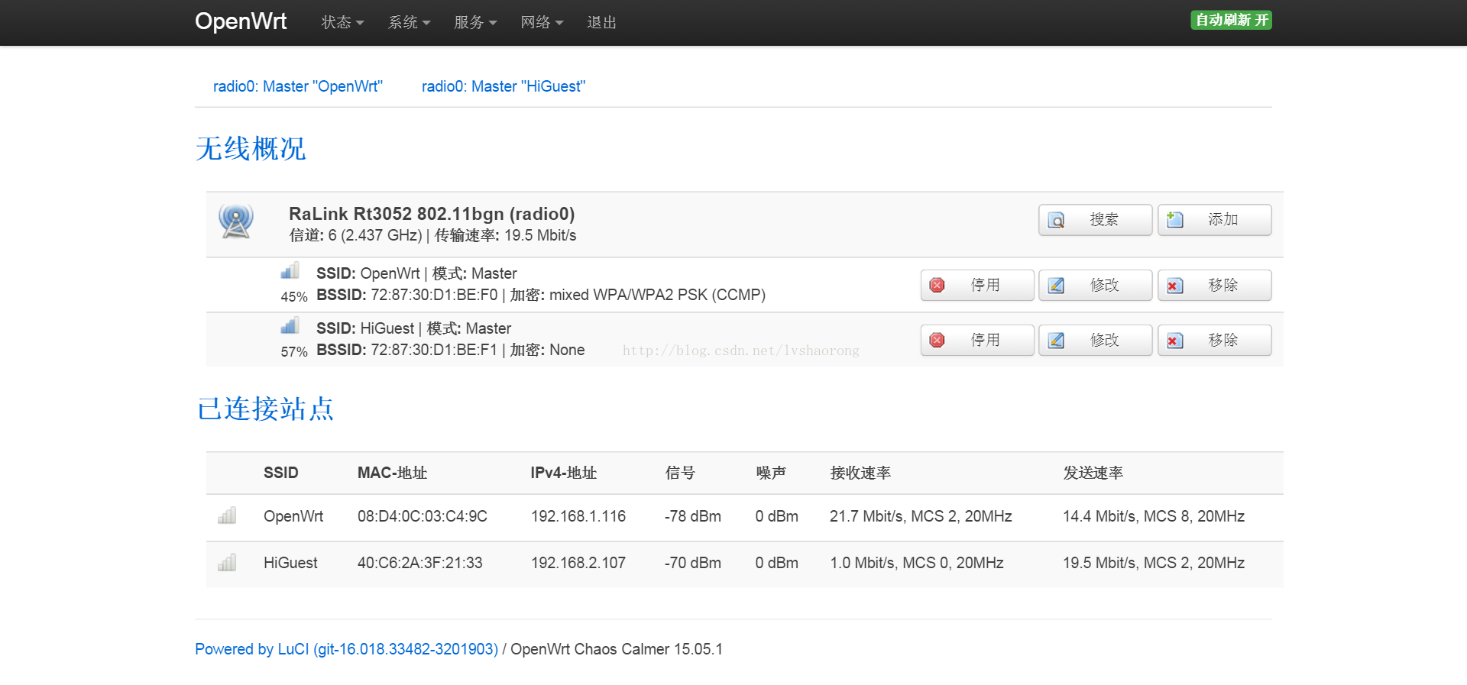
Task: Click the -70 dBm signal value
Action: click(693, 563)
